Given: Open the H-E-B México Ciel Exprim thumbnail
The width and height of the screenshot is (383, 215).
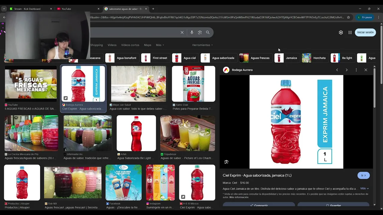Looking at the screenshot, I should click(x=197, y=182).
